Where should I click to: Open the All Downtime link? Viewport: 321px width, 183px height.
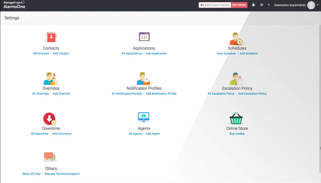[x=40, y=134]
